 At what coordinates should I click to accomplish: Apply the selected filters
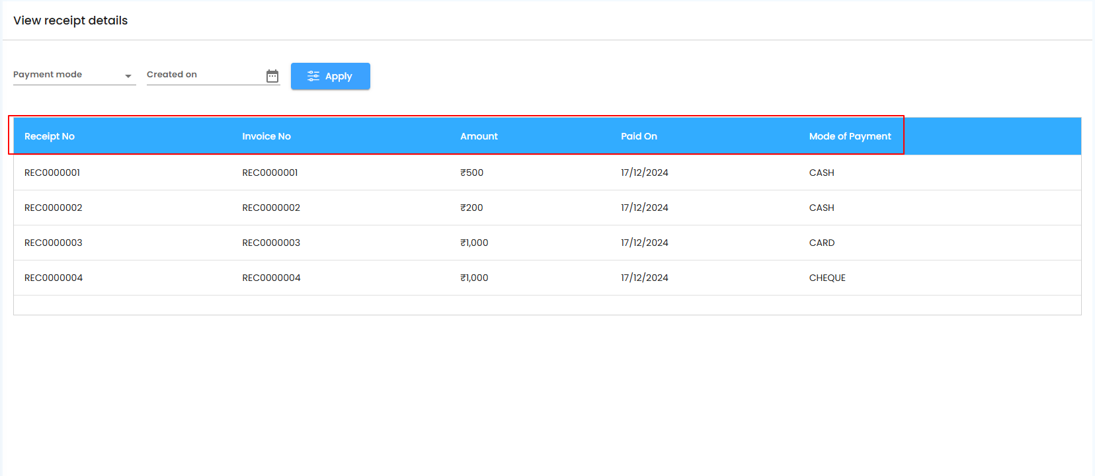click(x=331, y=76)
